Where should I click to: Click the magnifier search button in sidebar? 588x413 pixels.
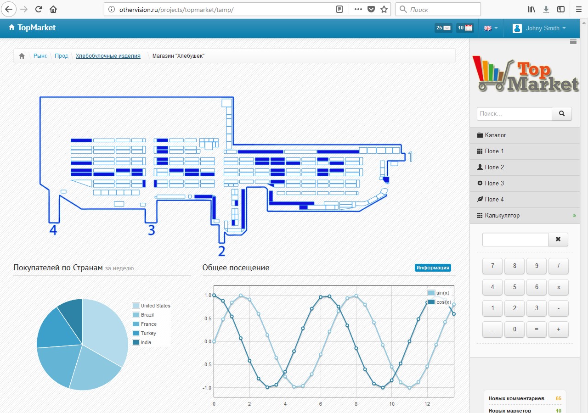(561, 114)
